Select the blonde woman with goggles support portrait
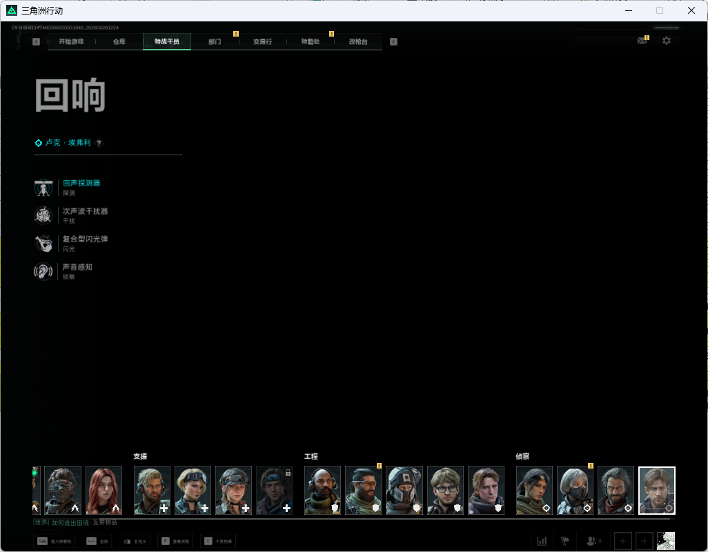This screenshot has width=708, height=552. (x=193, y=491)
